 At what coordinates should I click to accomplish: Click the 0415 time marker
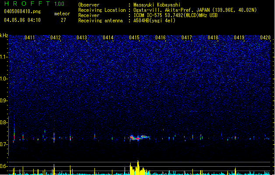pyautogui.click(x=134, y=38)
